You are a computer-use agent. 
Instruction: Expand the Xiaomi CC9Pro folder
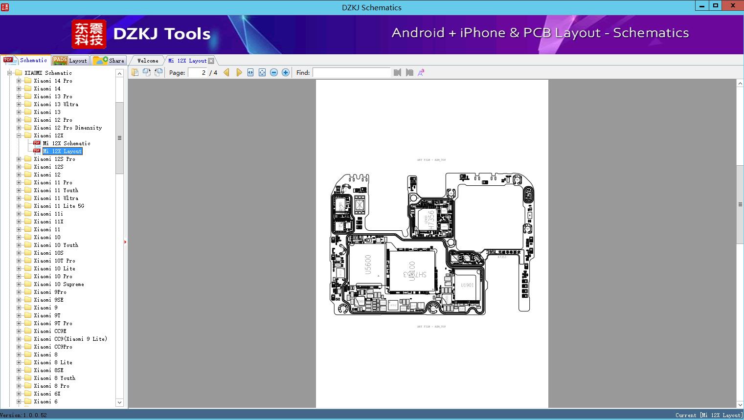pyautogui.click(x=19, y=347)
